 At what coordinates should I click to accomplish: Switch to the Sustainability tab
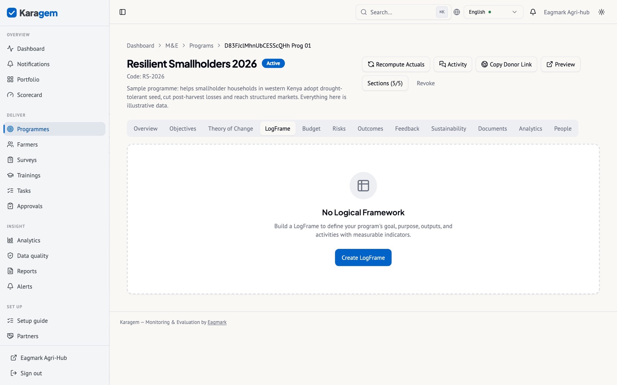[x=448, y=128]
